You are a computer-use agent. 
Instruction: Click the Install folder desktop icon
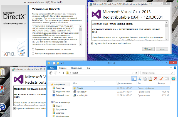pyautogui.click(x=2, y=72)
